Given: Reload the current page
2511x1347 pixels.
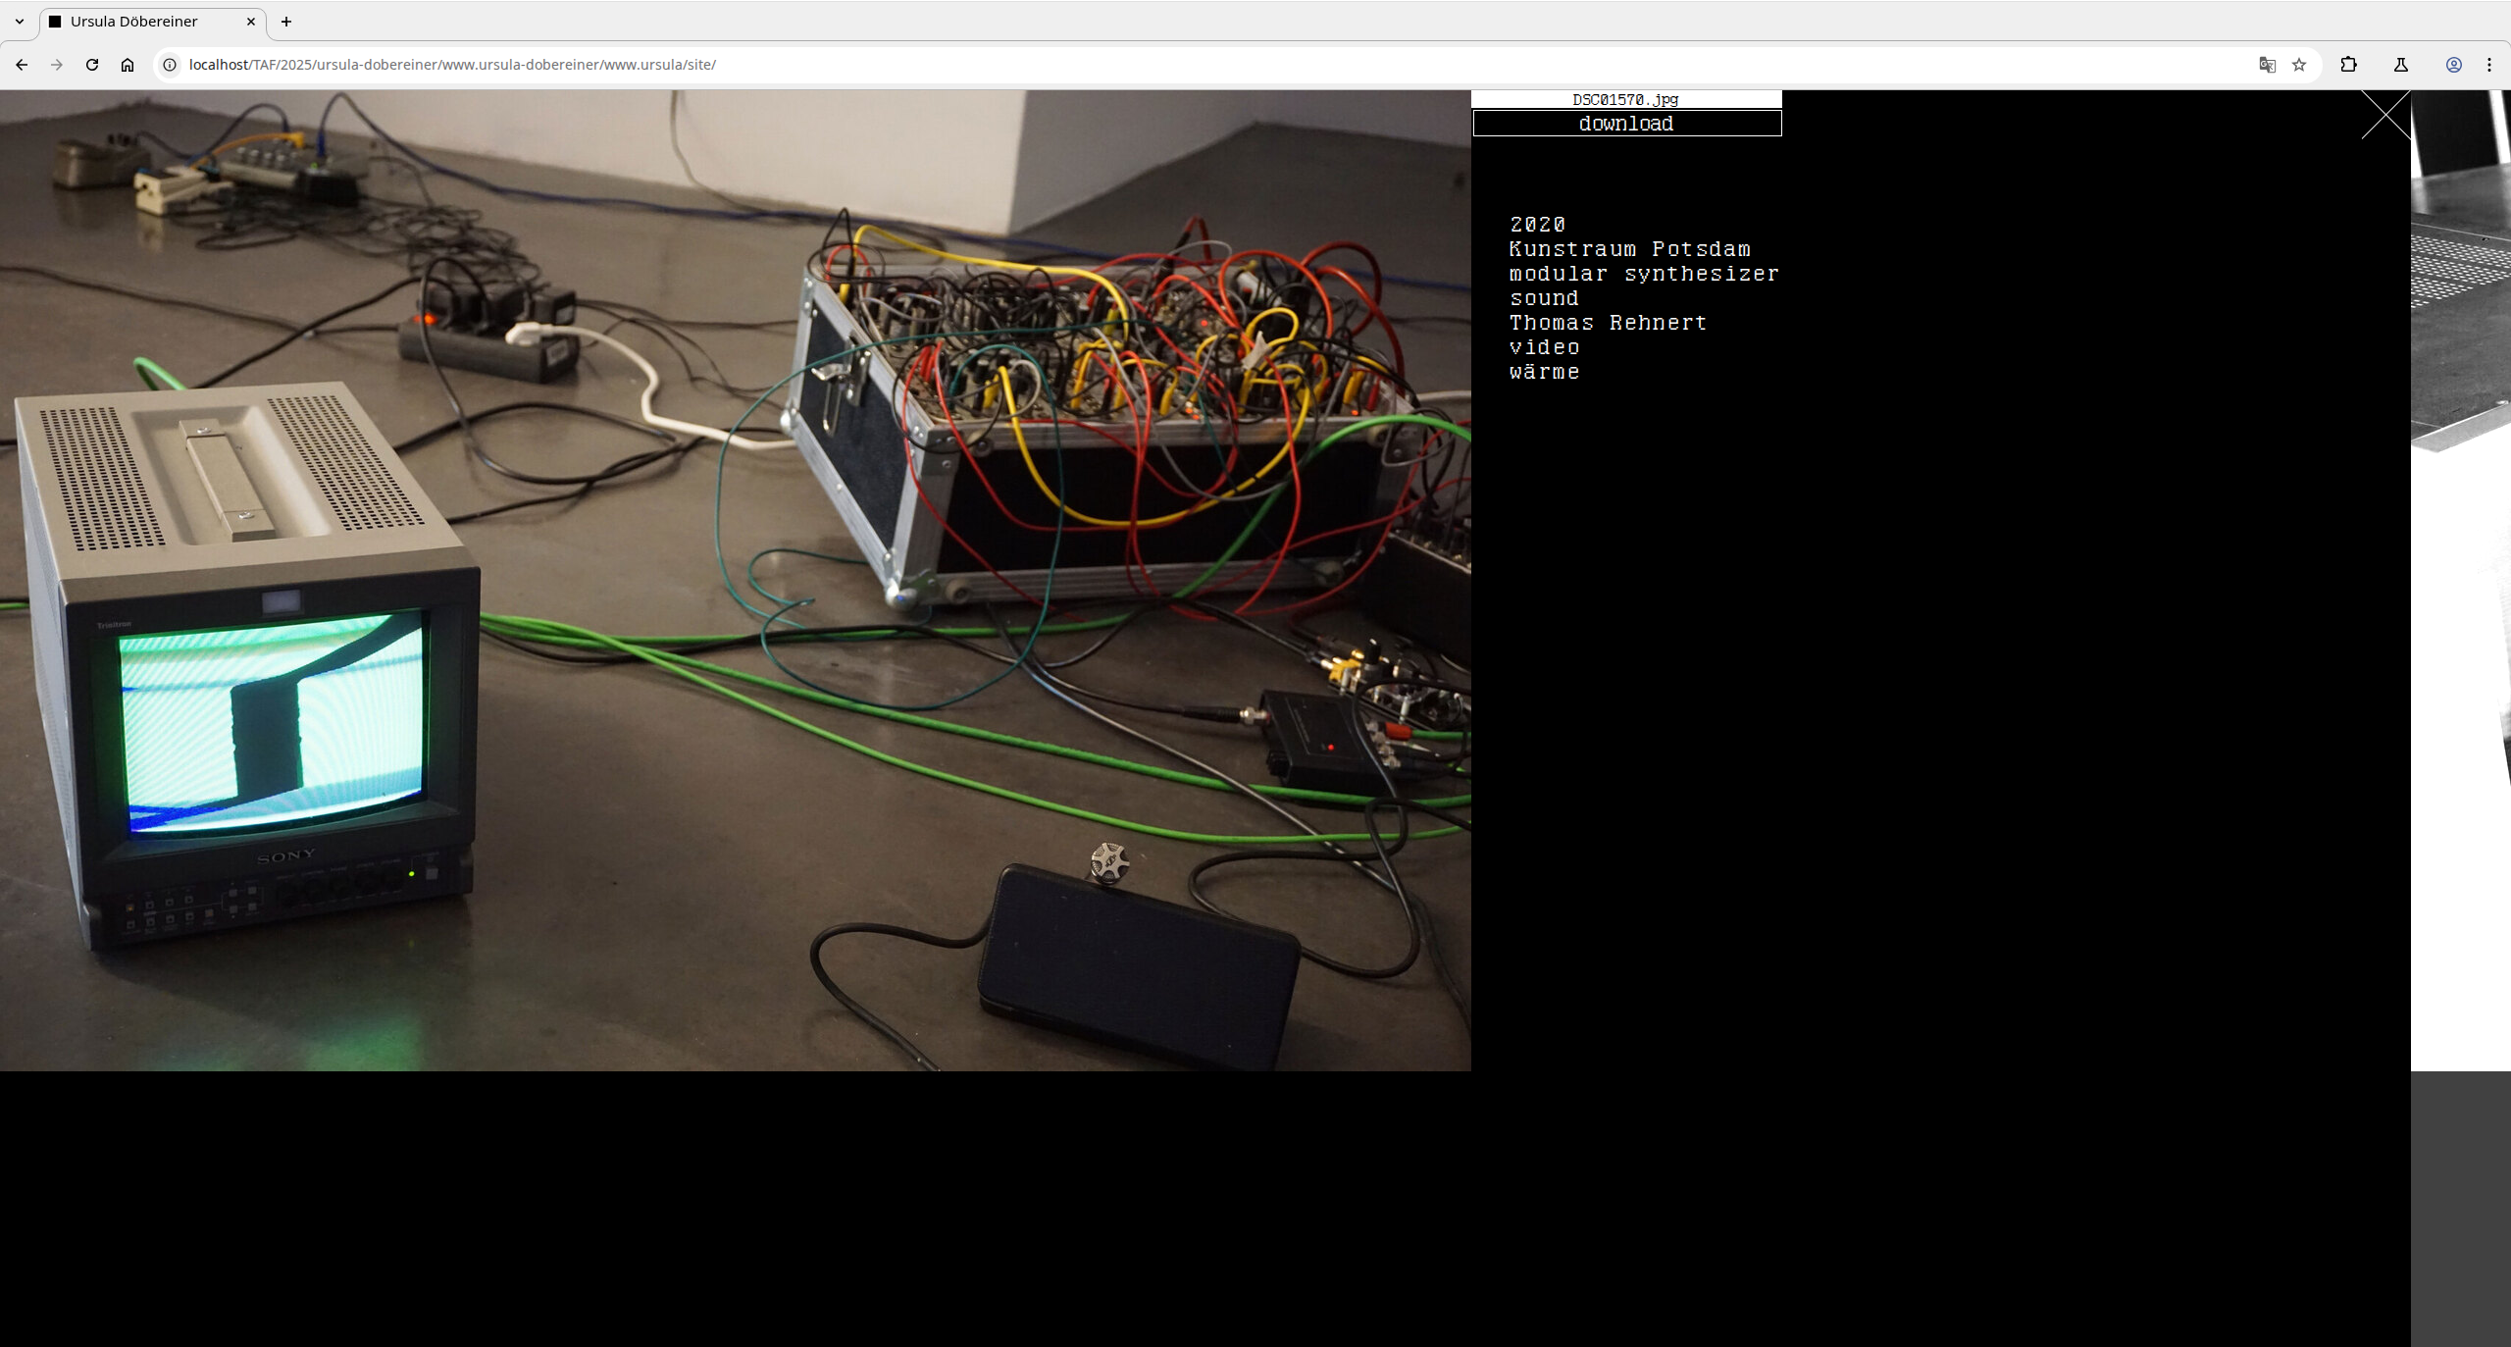Looking at the screenshot, I should (x=92, y=65).
